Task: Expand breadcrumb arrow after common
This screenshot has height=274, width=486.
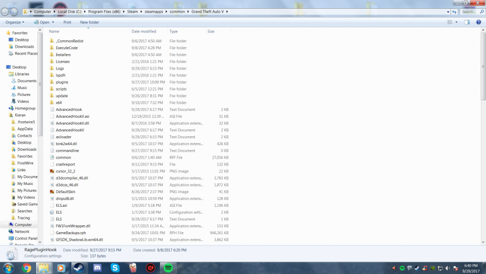Action: (x=188, y=12)
